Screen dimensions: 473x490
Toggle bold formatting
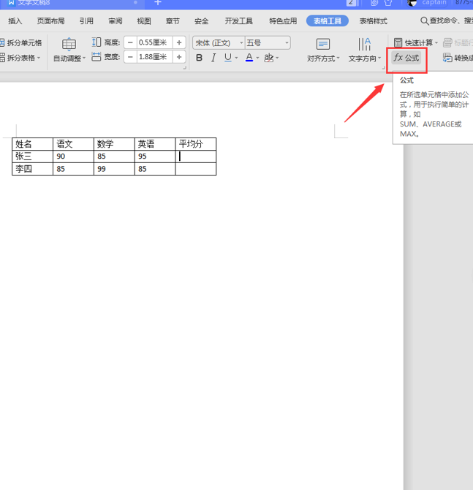pyautogui.click(x=199, y=58)
